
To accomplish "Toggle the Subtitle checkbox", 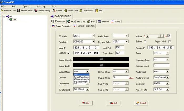I will [x=145, y=42].
